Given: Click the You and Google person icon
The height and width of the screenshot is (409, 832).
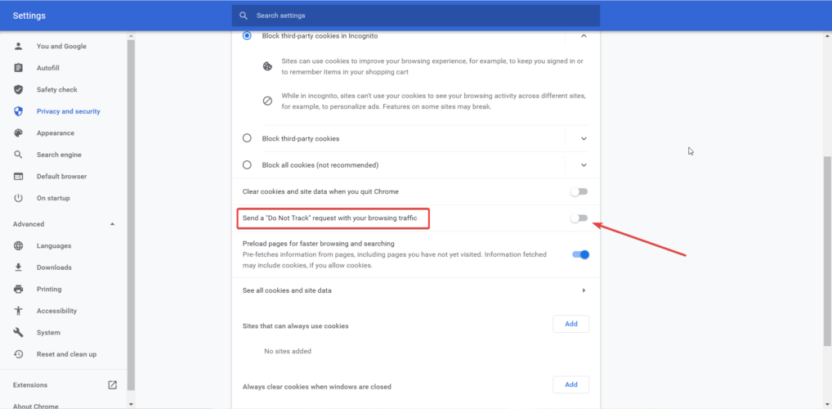Looking at the screenshot, I should click(19, 46).
